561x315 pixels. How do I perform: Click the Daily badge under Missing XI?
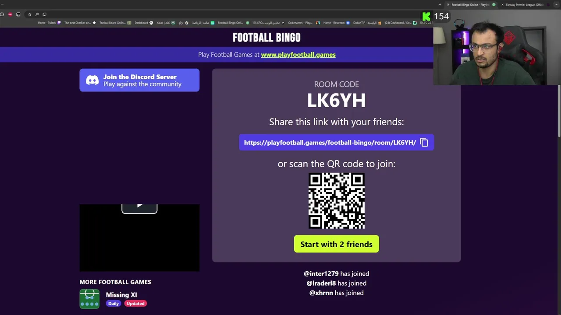[114, 304]
